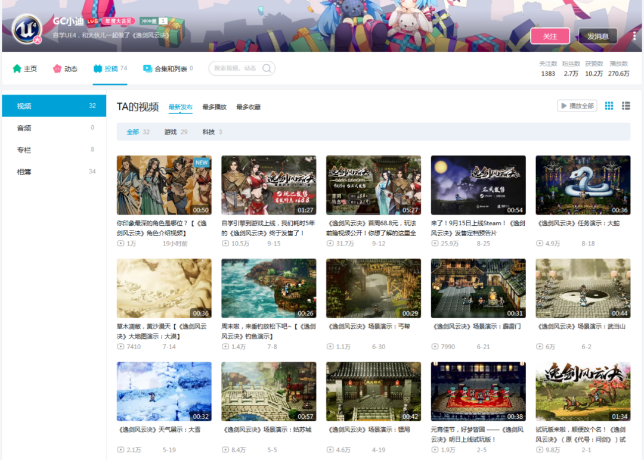Click the 播放数 270.6万 stat

pyautogui.click(x=618, y=69)
